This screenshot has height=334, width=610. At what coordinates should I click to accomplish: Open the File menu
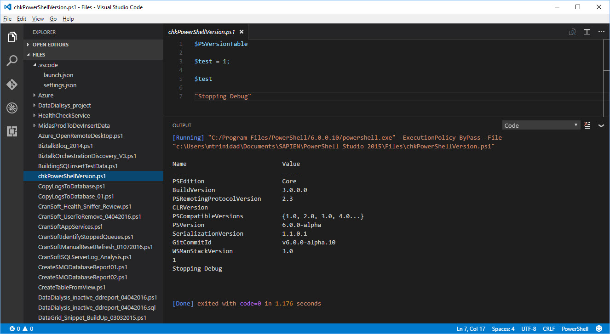coord(7,19)
